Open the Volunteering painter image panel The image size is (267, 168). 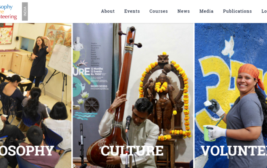click(231, 96)
